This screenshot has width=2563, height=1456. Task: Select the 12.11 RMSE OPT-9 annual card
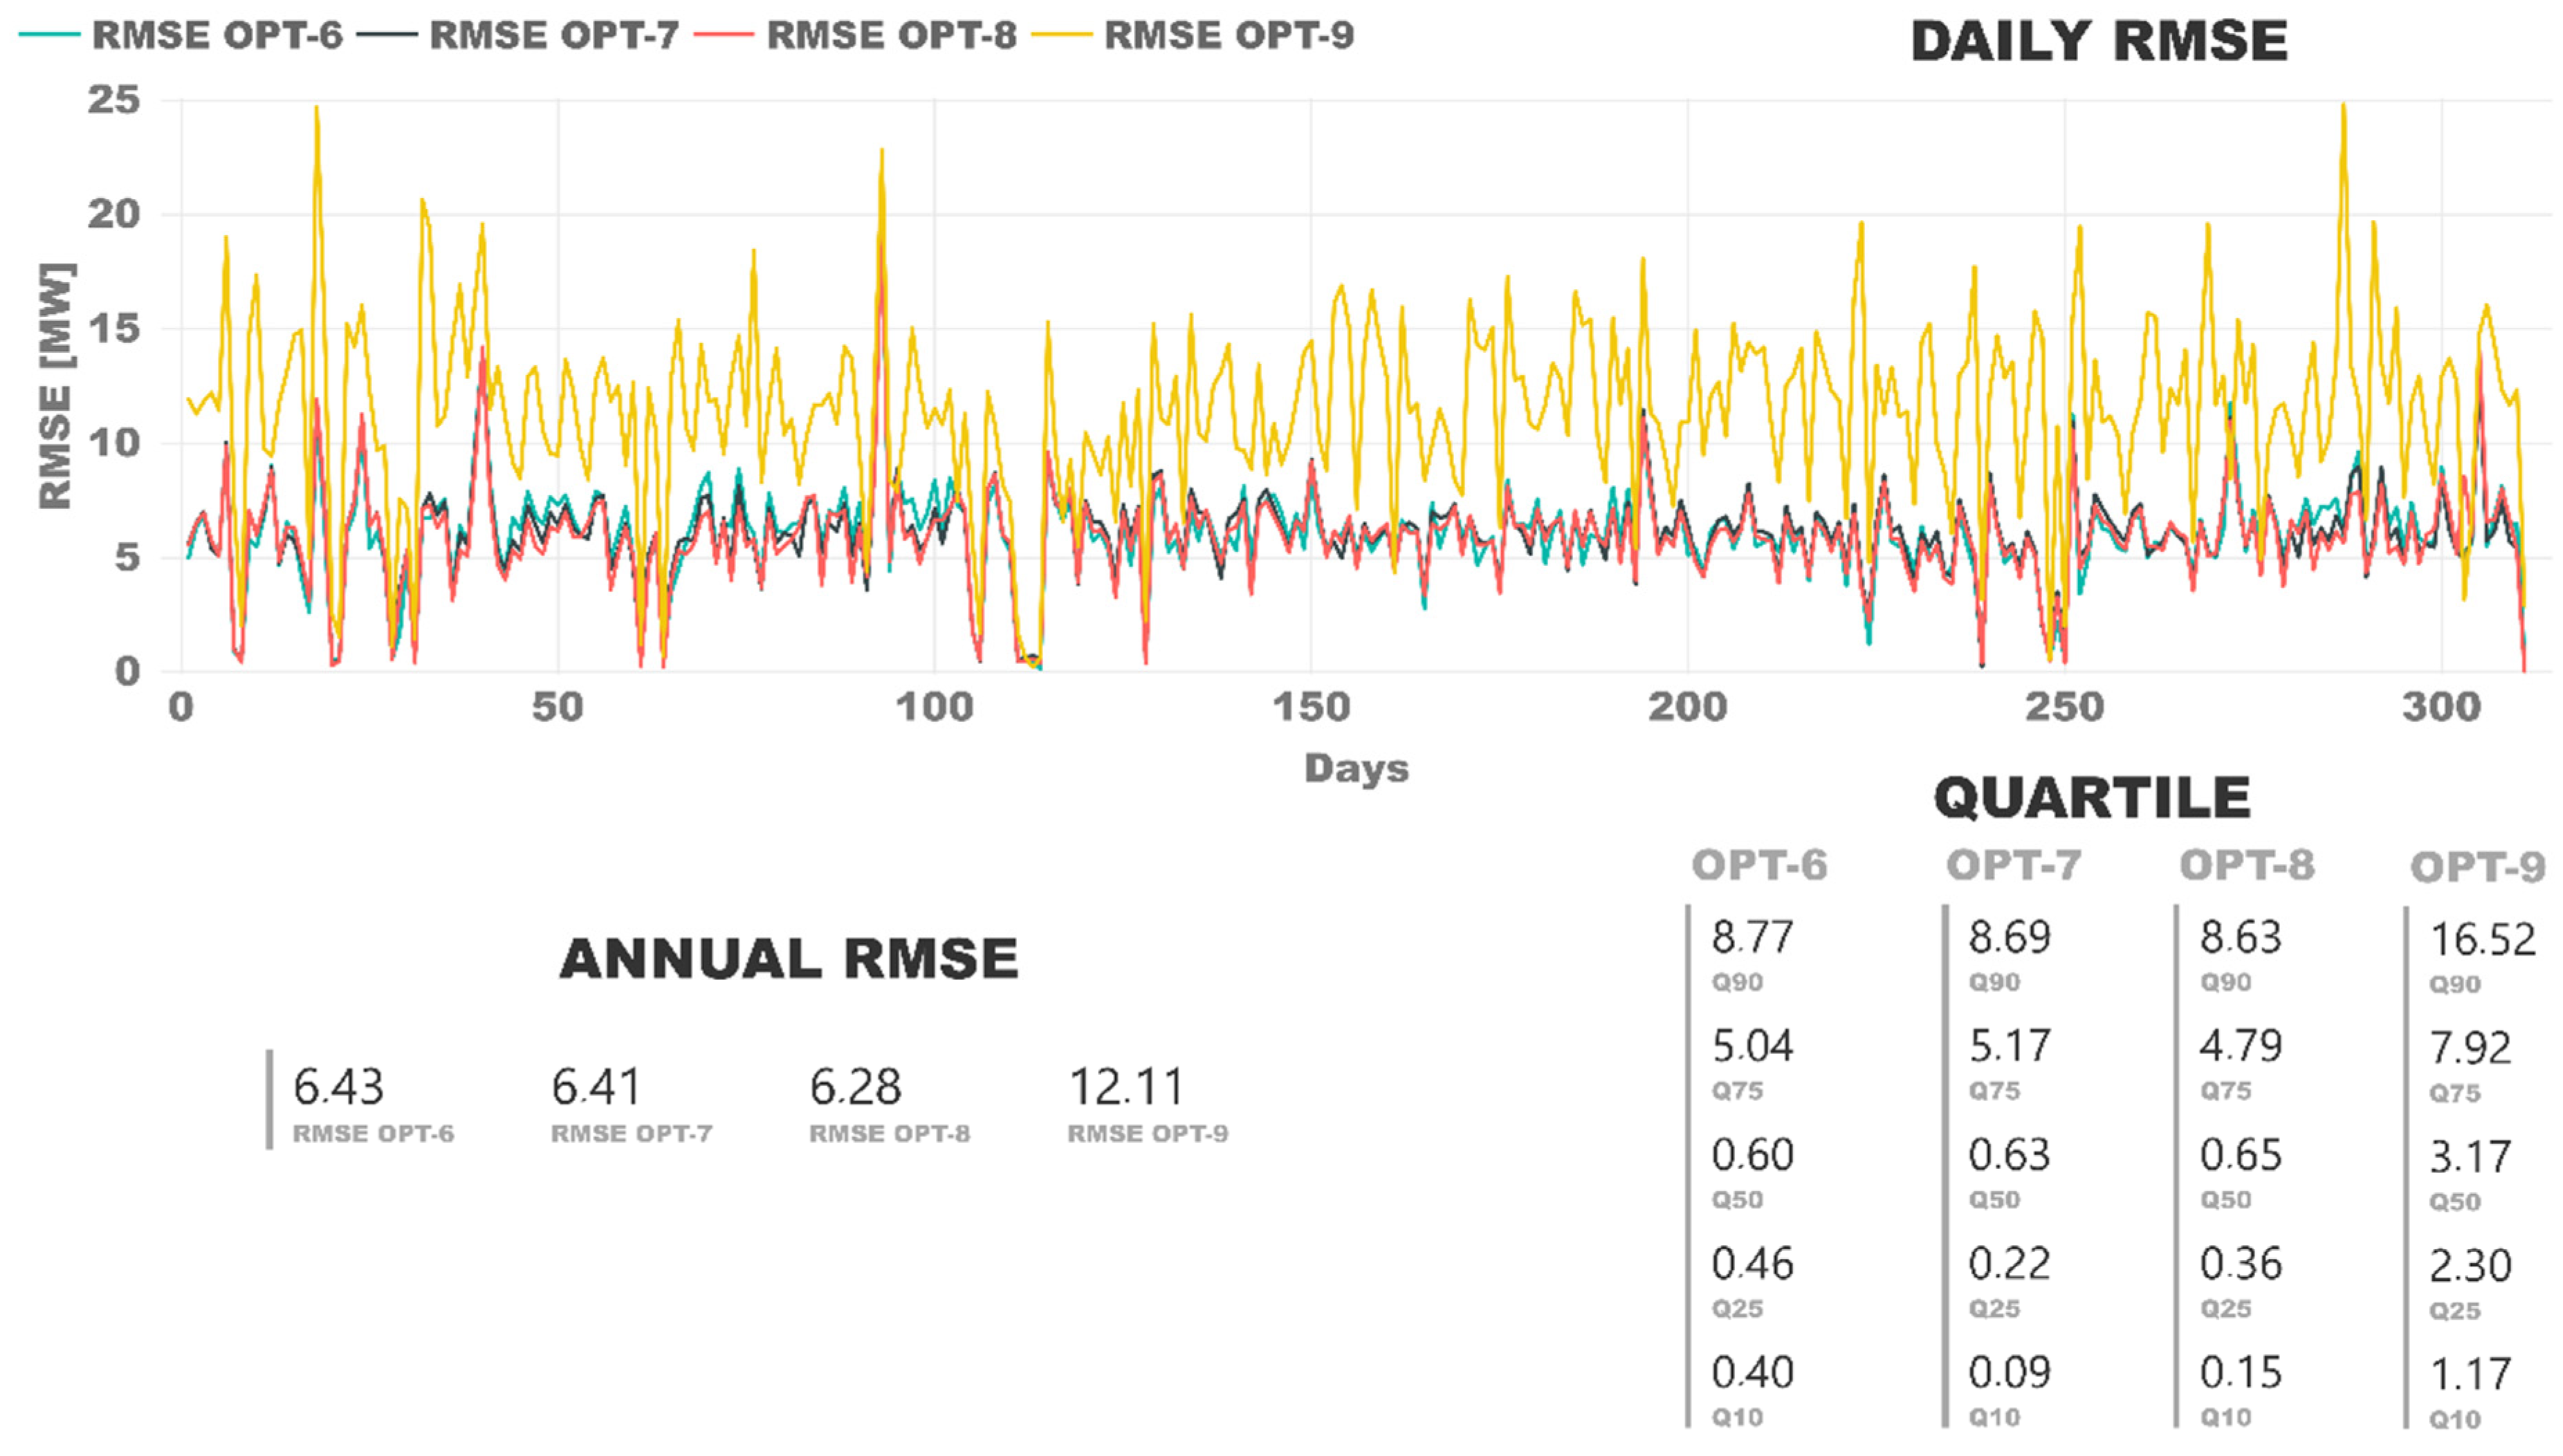coord(1126,1088)
